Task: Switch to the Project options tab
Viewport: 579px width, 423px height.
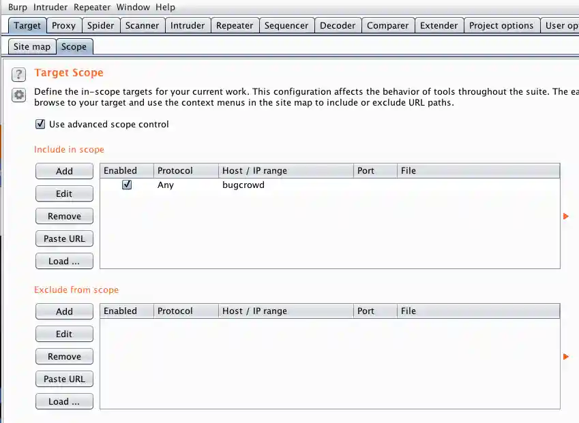Action: pos(501,25)
